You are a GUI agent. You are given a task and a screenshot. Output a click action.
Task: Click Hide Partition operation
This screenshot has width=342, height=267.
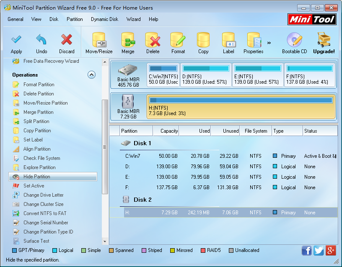pyautogui.click(x=53, y=177)
